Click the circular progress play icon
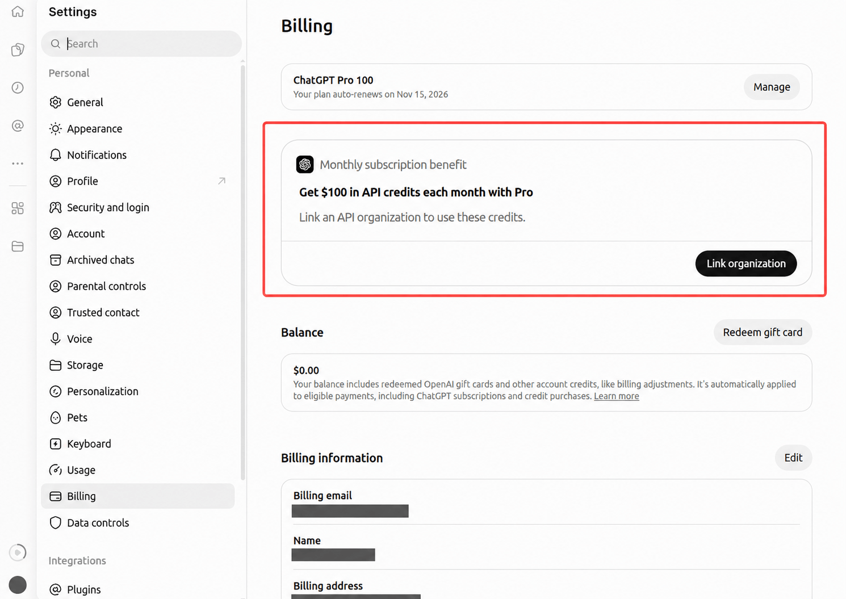The image size is (846, 599). point(18,552)
